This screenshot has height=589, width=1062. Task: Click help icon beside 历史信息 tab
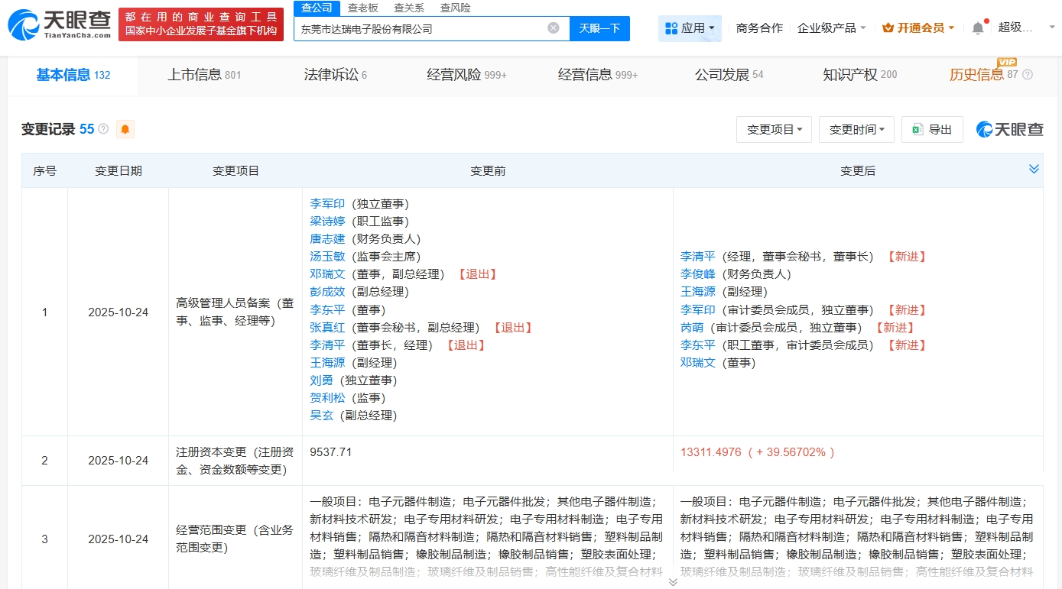(1028, 75)
